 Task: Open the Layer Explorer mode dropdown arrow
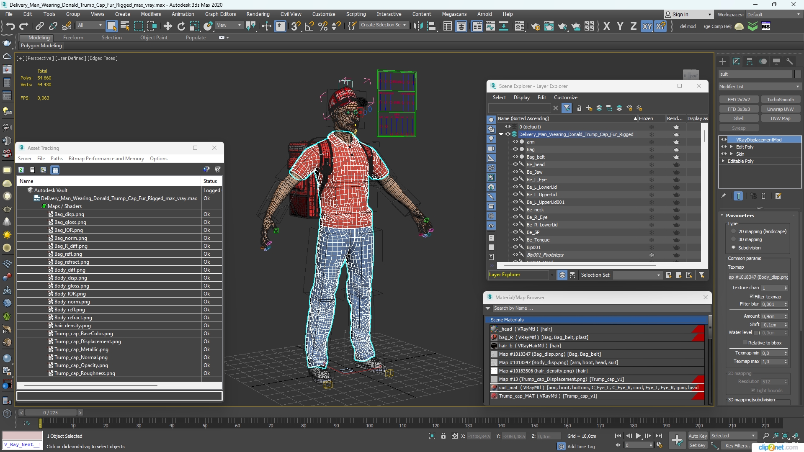[551, 275]
